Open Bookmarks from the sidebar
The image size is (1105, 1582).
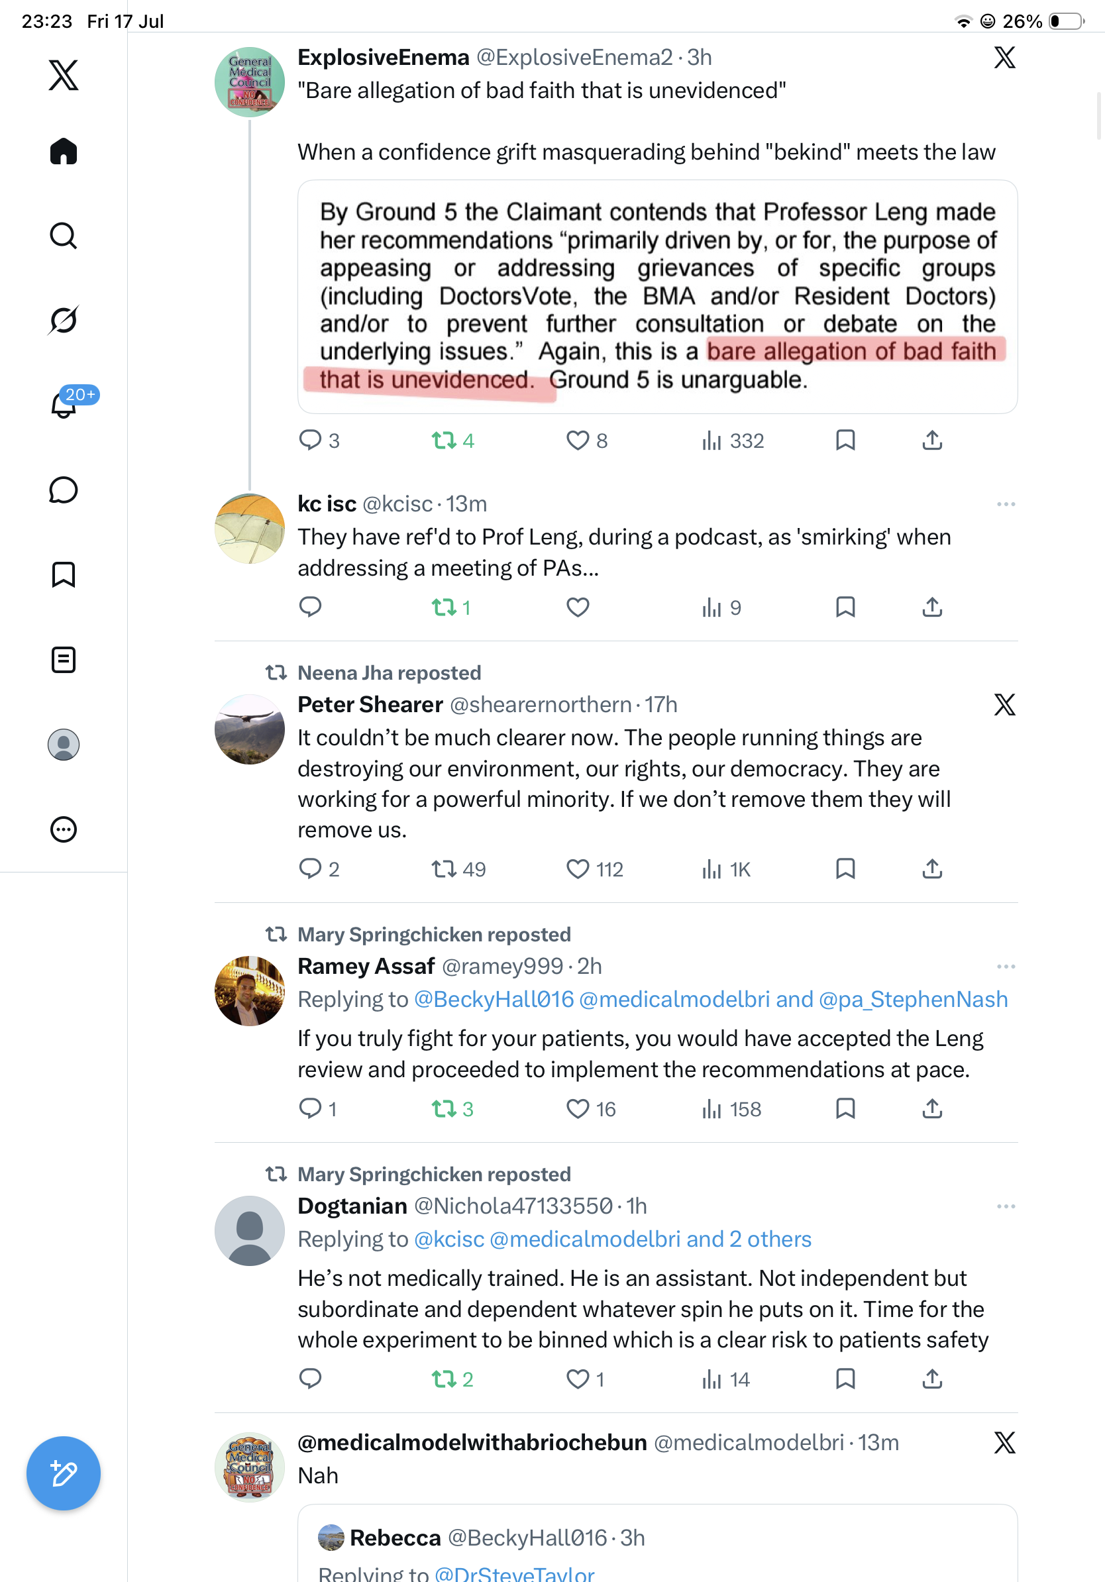tap(64, 574)
